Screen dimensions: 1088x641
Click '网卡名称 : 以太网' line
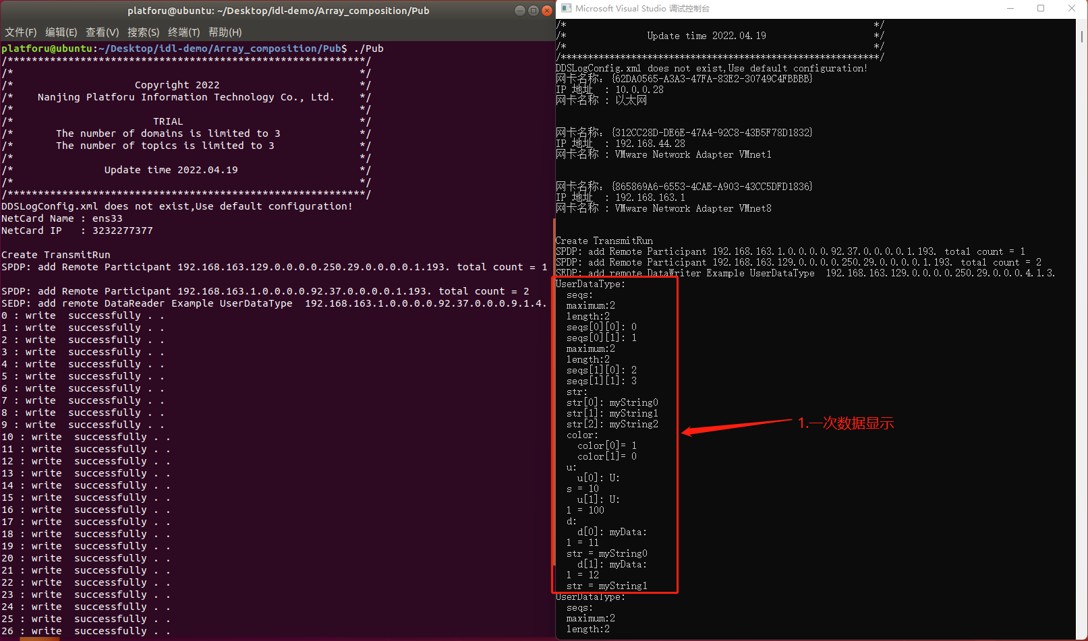602,100
